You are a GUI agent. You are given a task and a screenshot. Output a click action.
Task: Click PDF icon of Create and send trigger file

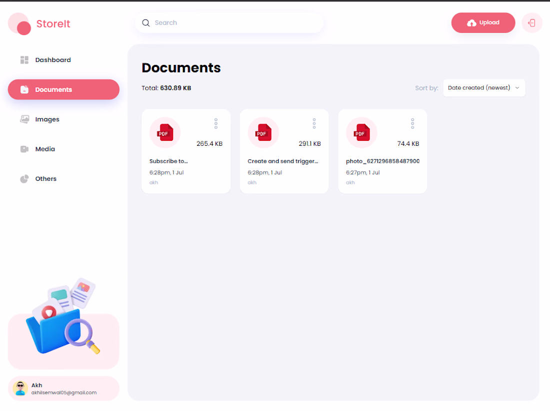coord(263,132)
